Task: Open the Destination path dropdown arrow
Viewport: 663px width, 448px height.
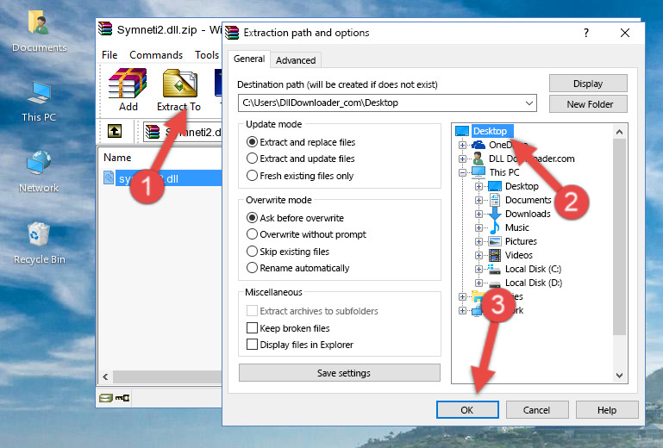Action: click(529, 103)
